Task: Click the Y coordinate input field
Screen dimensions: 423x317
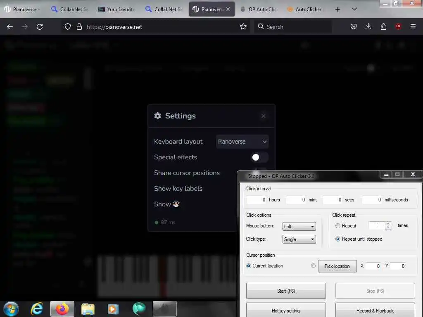Action: [398, 266]
